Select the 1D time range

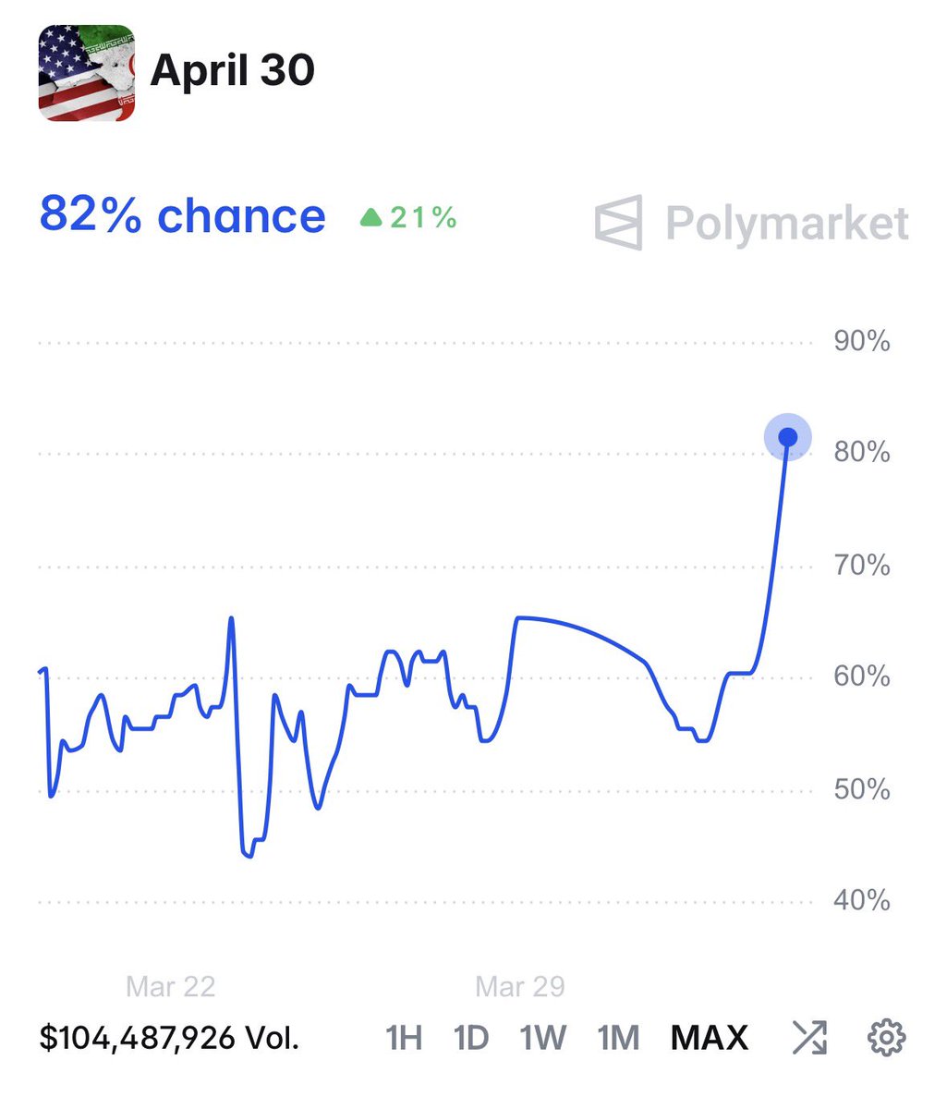coord(471,1038)
